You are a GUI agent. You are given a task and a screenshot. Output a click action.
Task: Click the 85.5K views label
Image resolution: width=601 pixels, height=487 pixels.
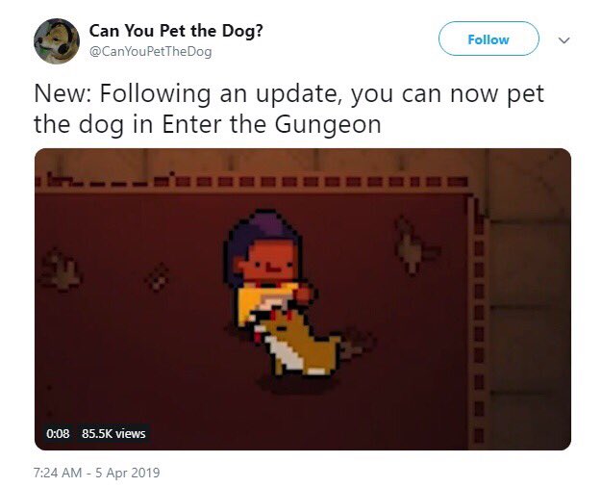(x=113, y=433)
